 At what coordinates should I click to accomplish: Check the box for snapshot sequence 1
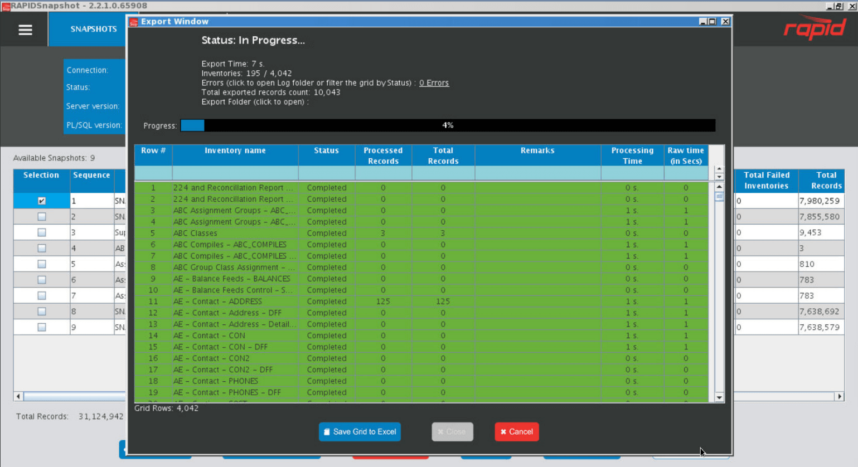42,201
